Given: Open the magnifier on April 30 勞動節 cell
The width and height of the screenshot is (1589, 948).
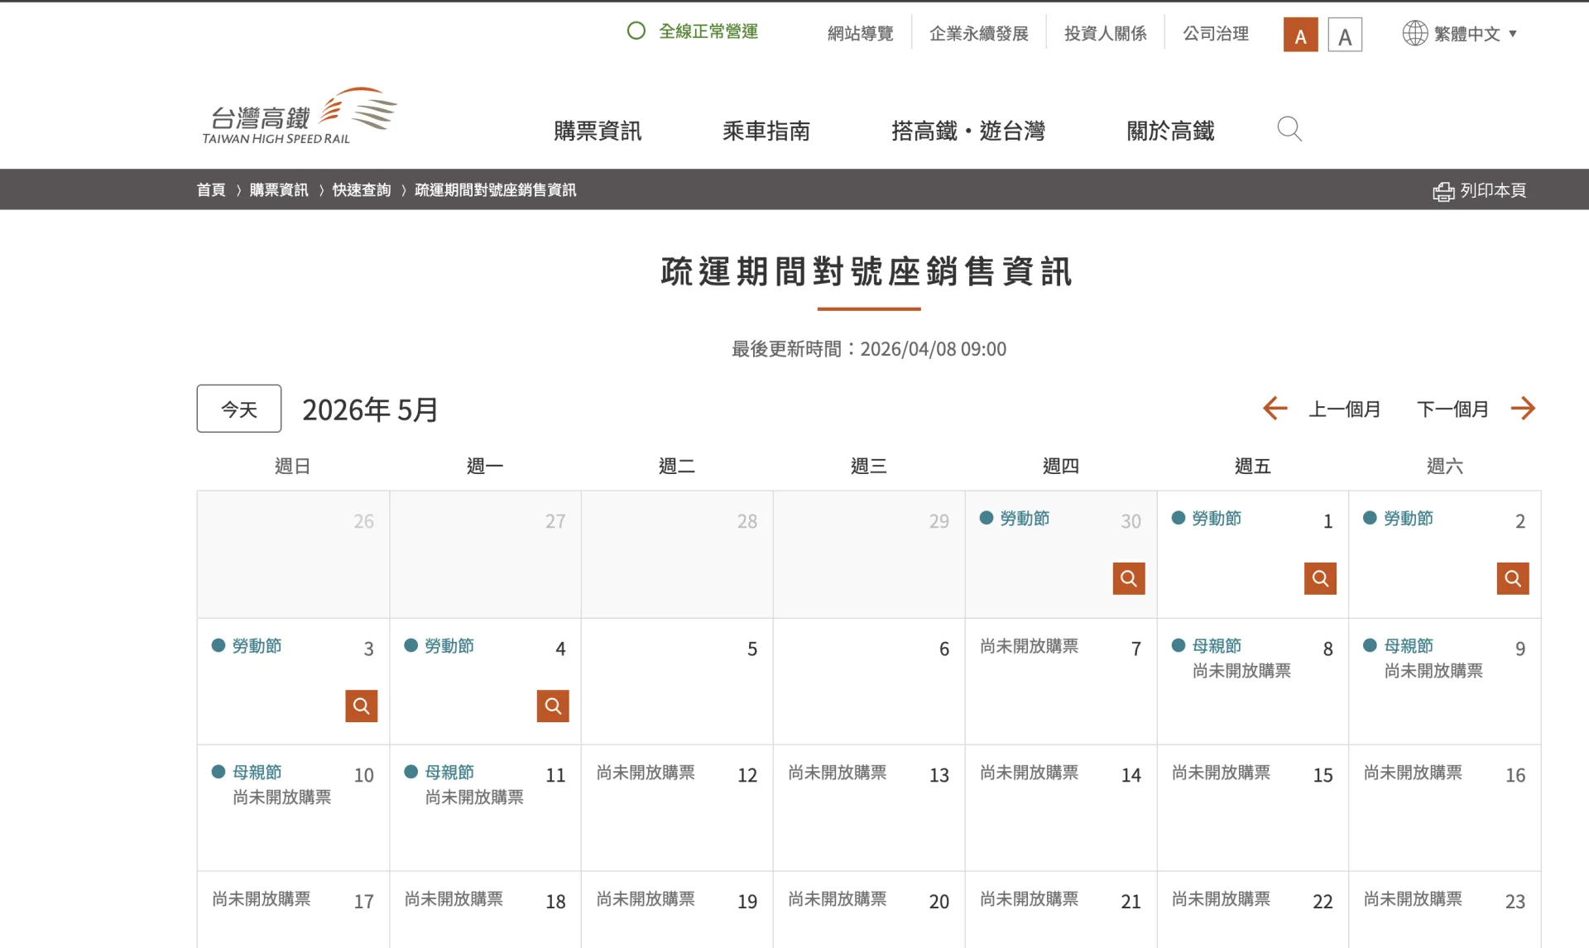Looking at the screenshot, I should click(1128, 578).
